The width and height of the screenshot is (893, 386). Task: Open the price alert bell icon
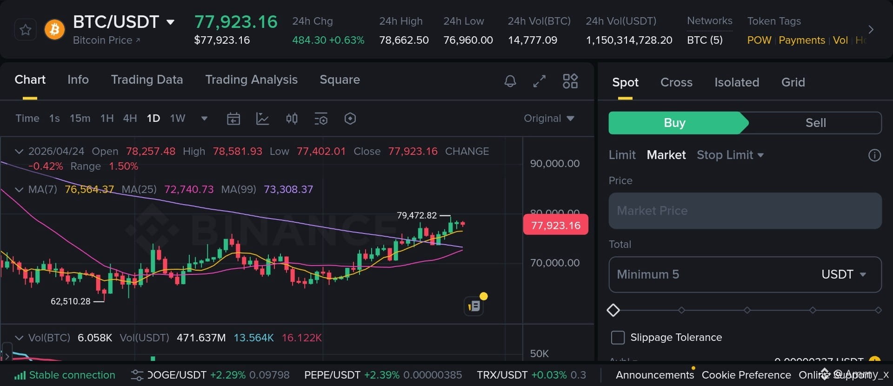pyautogui.click(x=510, y=81)
